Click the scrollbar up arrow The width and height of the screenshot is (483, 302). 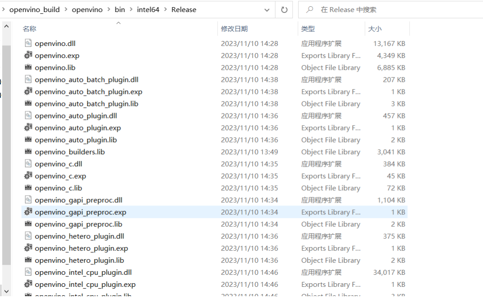coord(6,26)
